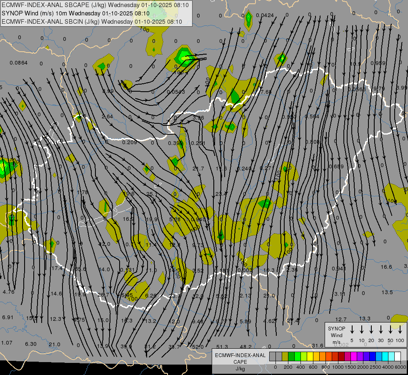This screenshot has width=408, height=375.
Task: Click the 25.1 value on the map
Action: click(x=152, y=194)
